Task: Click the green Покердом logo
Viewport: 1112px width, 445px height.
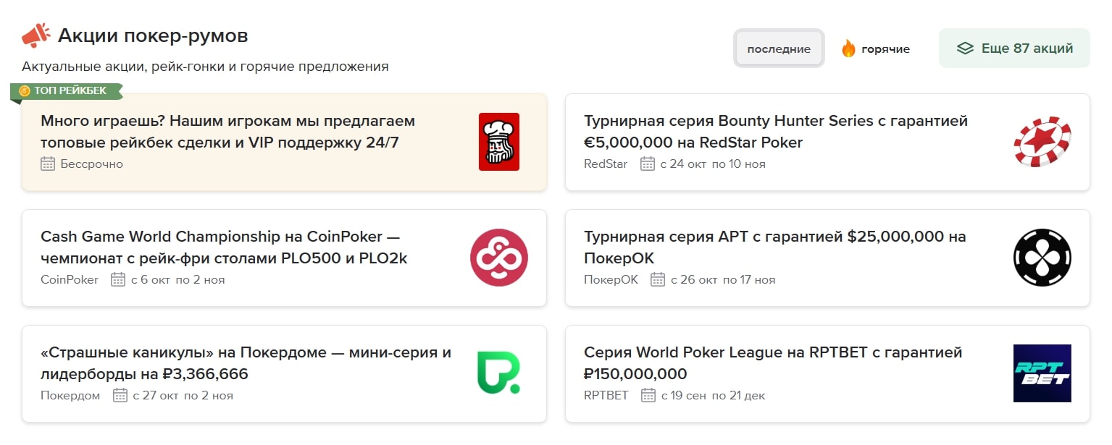Action: pos(498,373)
